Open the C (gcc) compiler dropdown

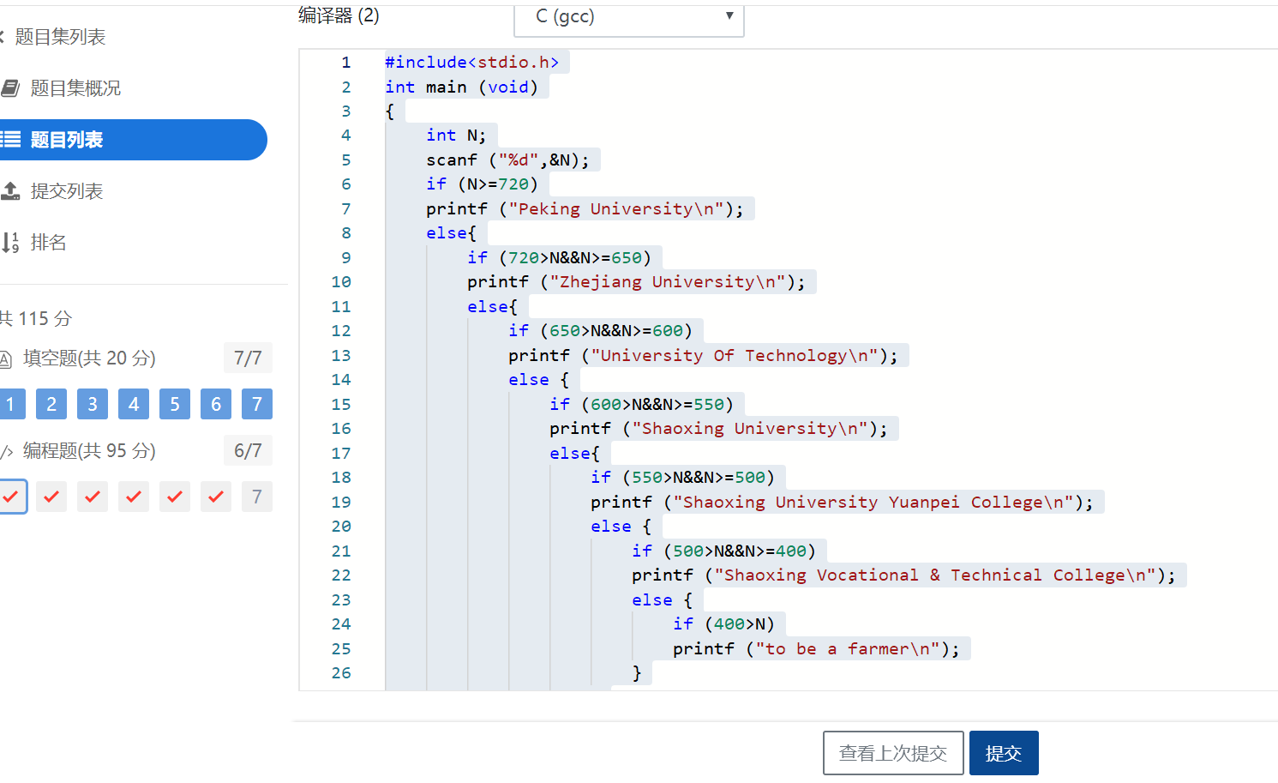(628, 17)
